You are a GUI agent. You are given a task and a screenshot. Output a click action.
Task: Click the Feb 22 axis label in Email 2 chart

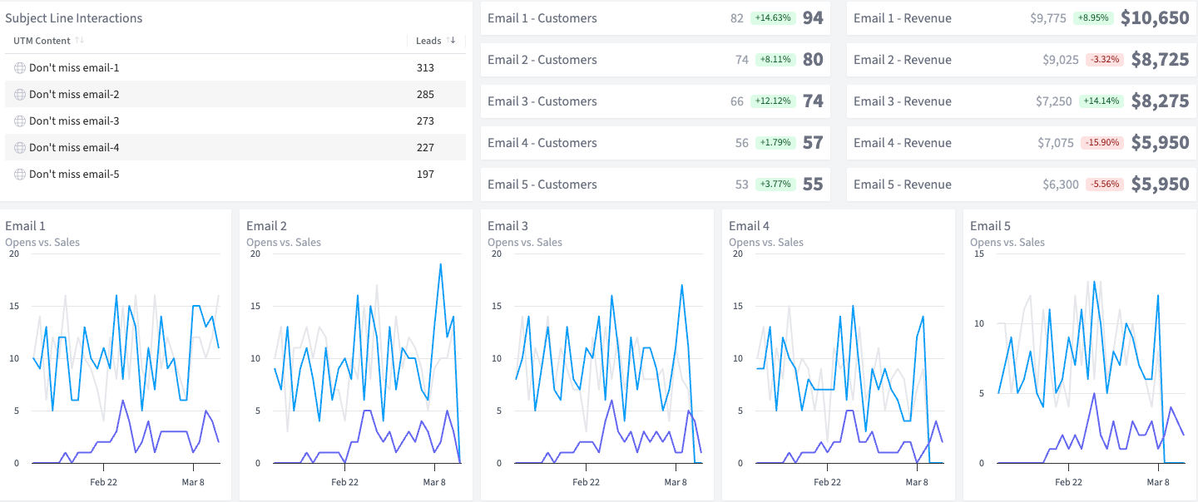[344, 482]
